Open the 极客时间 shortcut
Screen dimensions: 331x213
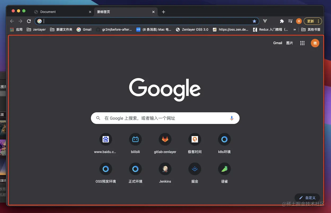click(x=195, y=144)
